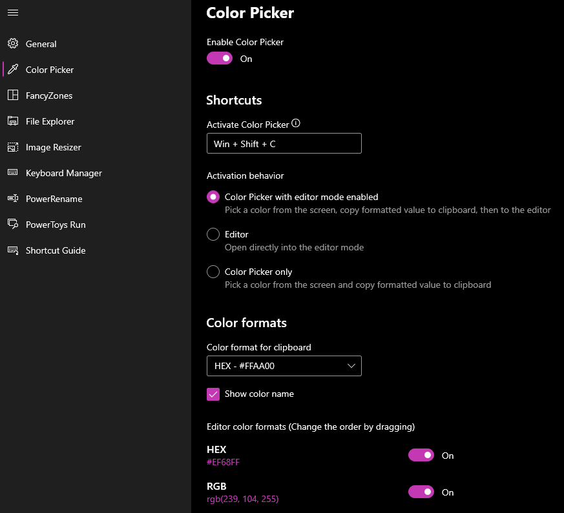The image size is (564, 513).
Task: Click the Win + Shift + C shortcut field
Action: coord(284,144)
